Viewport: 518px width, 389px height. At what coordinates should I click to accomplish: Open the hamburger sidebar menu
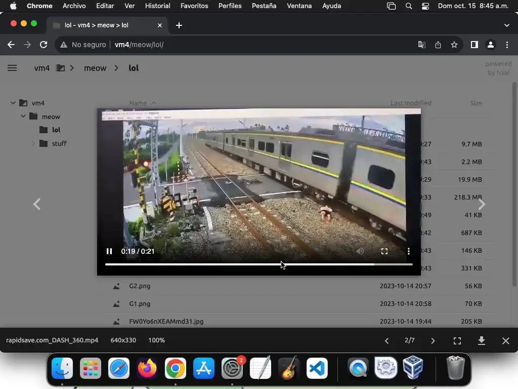pyautogui.click(x=12, y=68)
